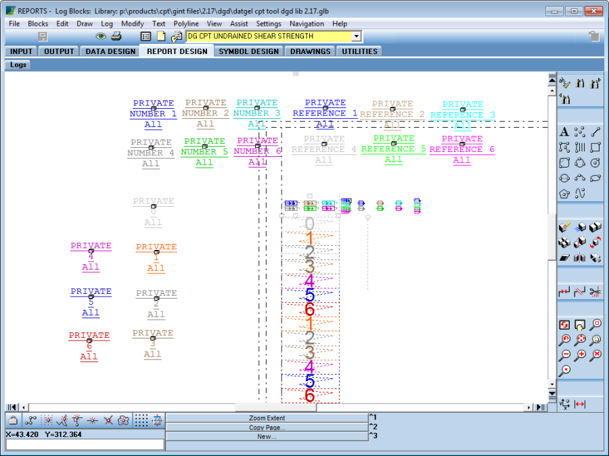609x456 pixels.
Task: Click the new blank page icon
Action: coord(161,36)
